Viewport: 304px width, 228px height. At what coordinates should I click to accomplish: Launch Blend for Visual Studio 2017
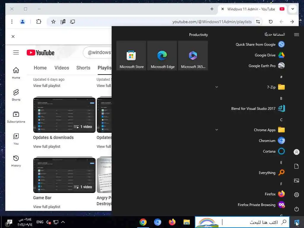(258, 109)
